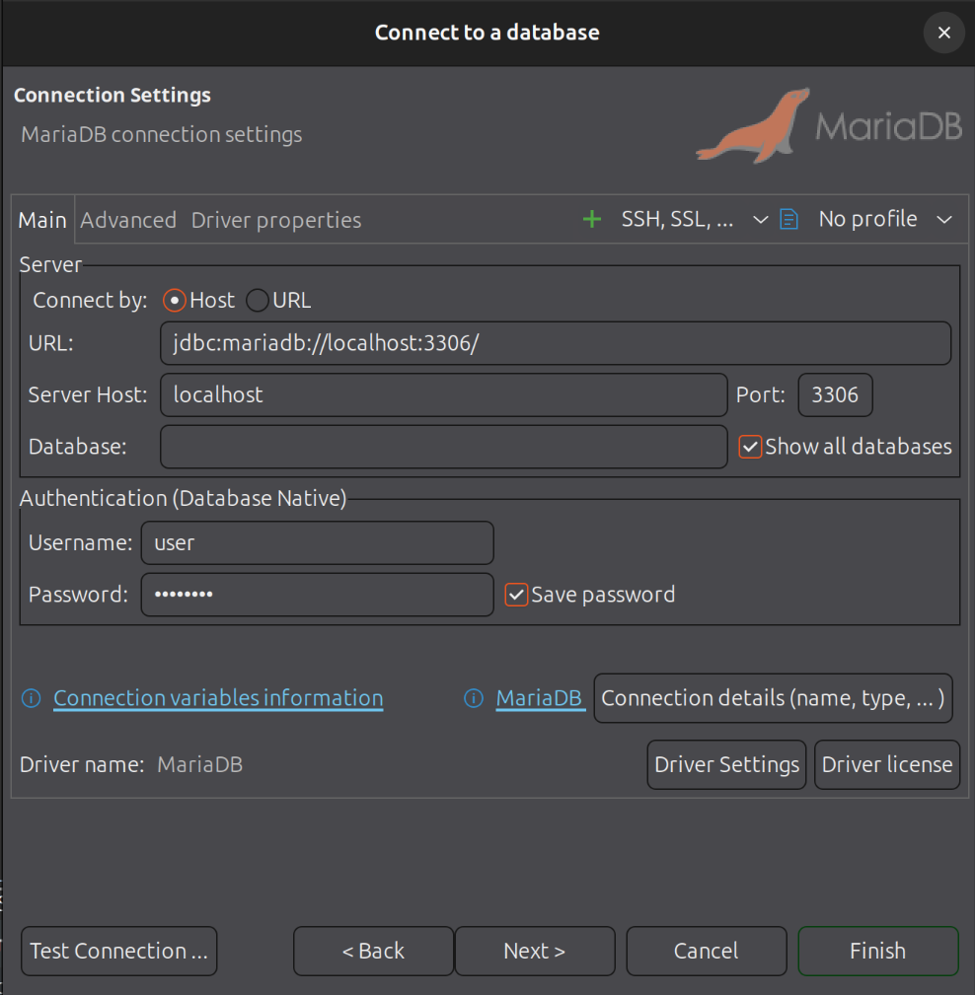Close the Connect to a database dialog
The image size is (975, 995).
click(943, 33)
